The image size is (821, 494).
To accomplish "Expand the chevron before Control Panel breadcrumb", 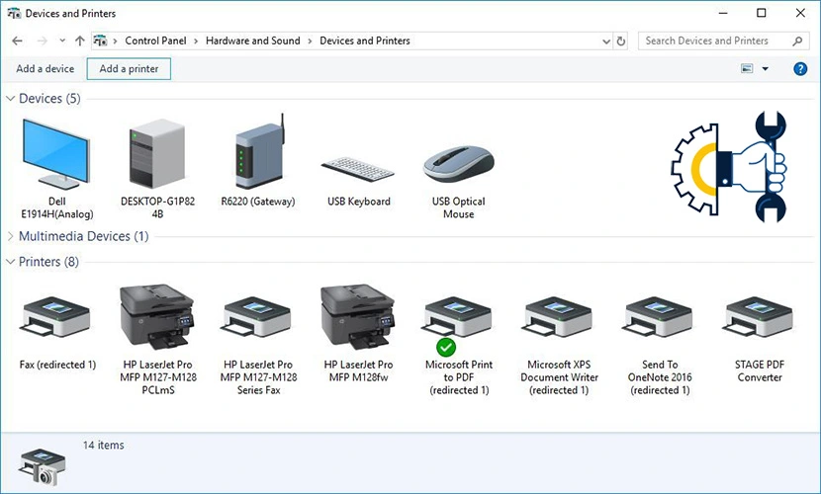I will coord(115,41).
